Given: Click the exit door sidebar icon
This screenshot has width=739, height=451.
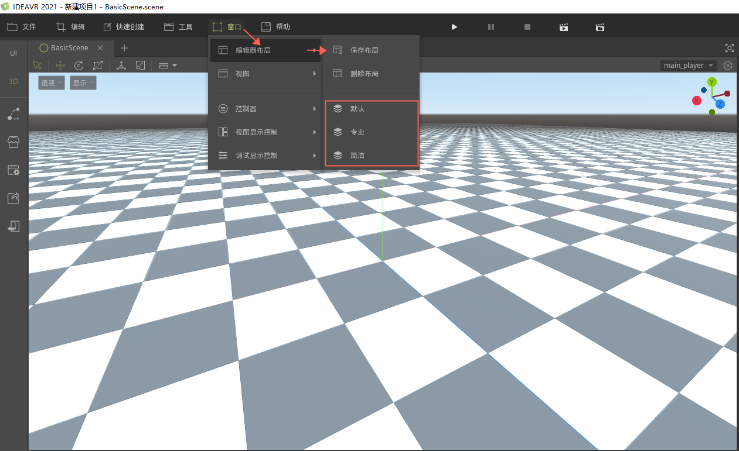Looking at the screenshot, I should tap(13, 226).
